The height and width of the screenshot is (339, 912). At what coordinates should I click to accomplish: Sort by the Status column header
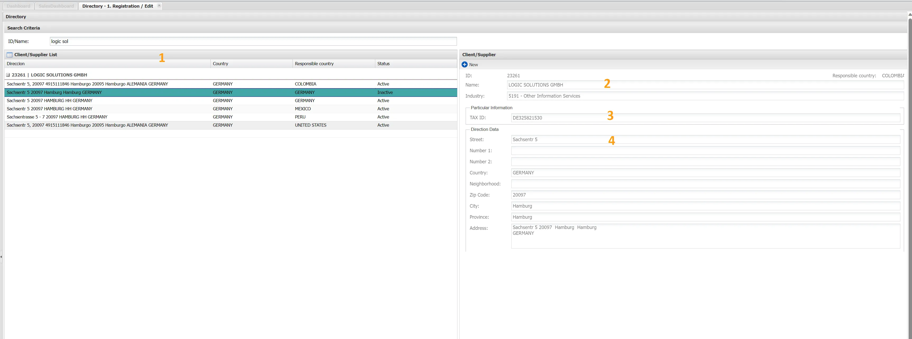[x=416, y=64]
